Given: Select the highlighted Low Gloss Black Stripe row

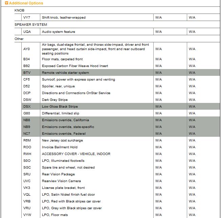Looking at the screenshot, I should [x=60, y=107].
